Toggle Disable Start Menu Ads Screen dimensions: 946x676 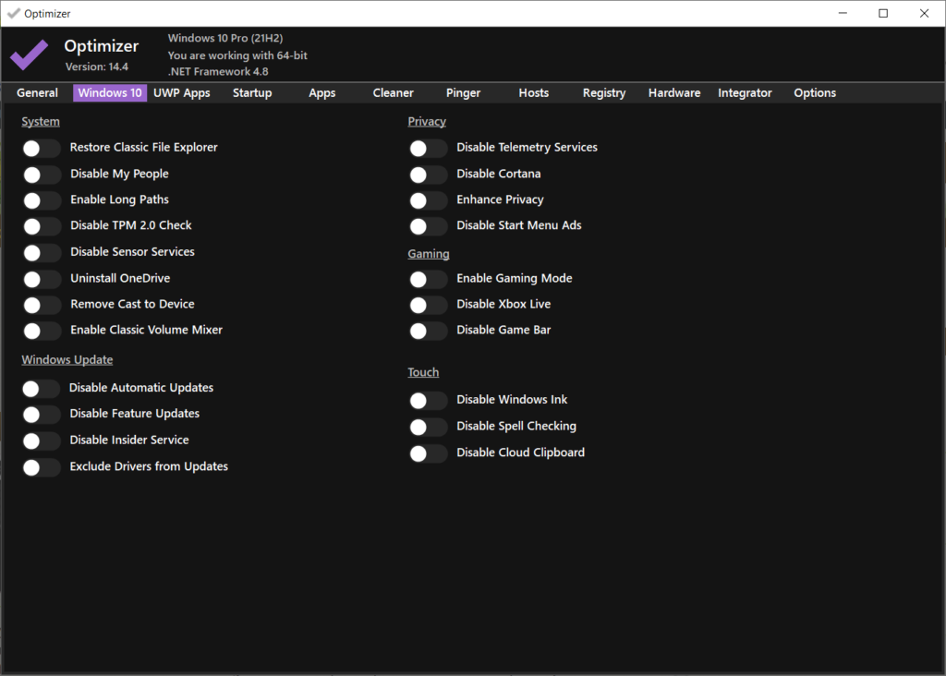pos(428,226)
